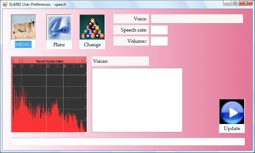Click the frequency analyser spectrum image
The height and width of the screenshot is (153, 255).
coord(49,95)
